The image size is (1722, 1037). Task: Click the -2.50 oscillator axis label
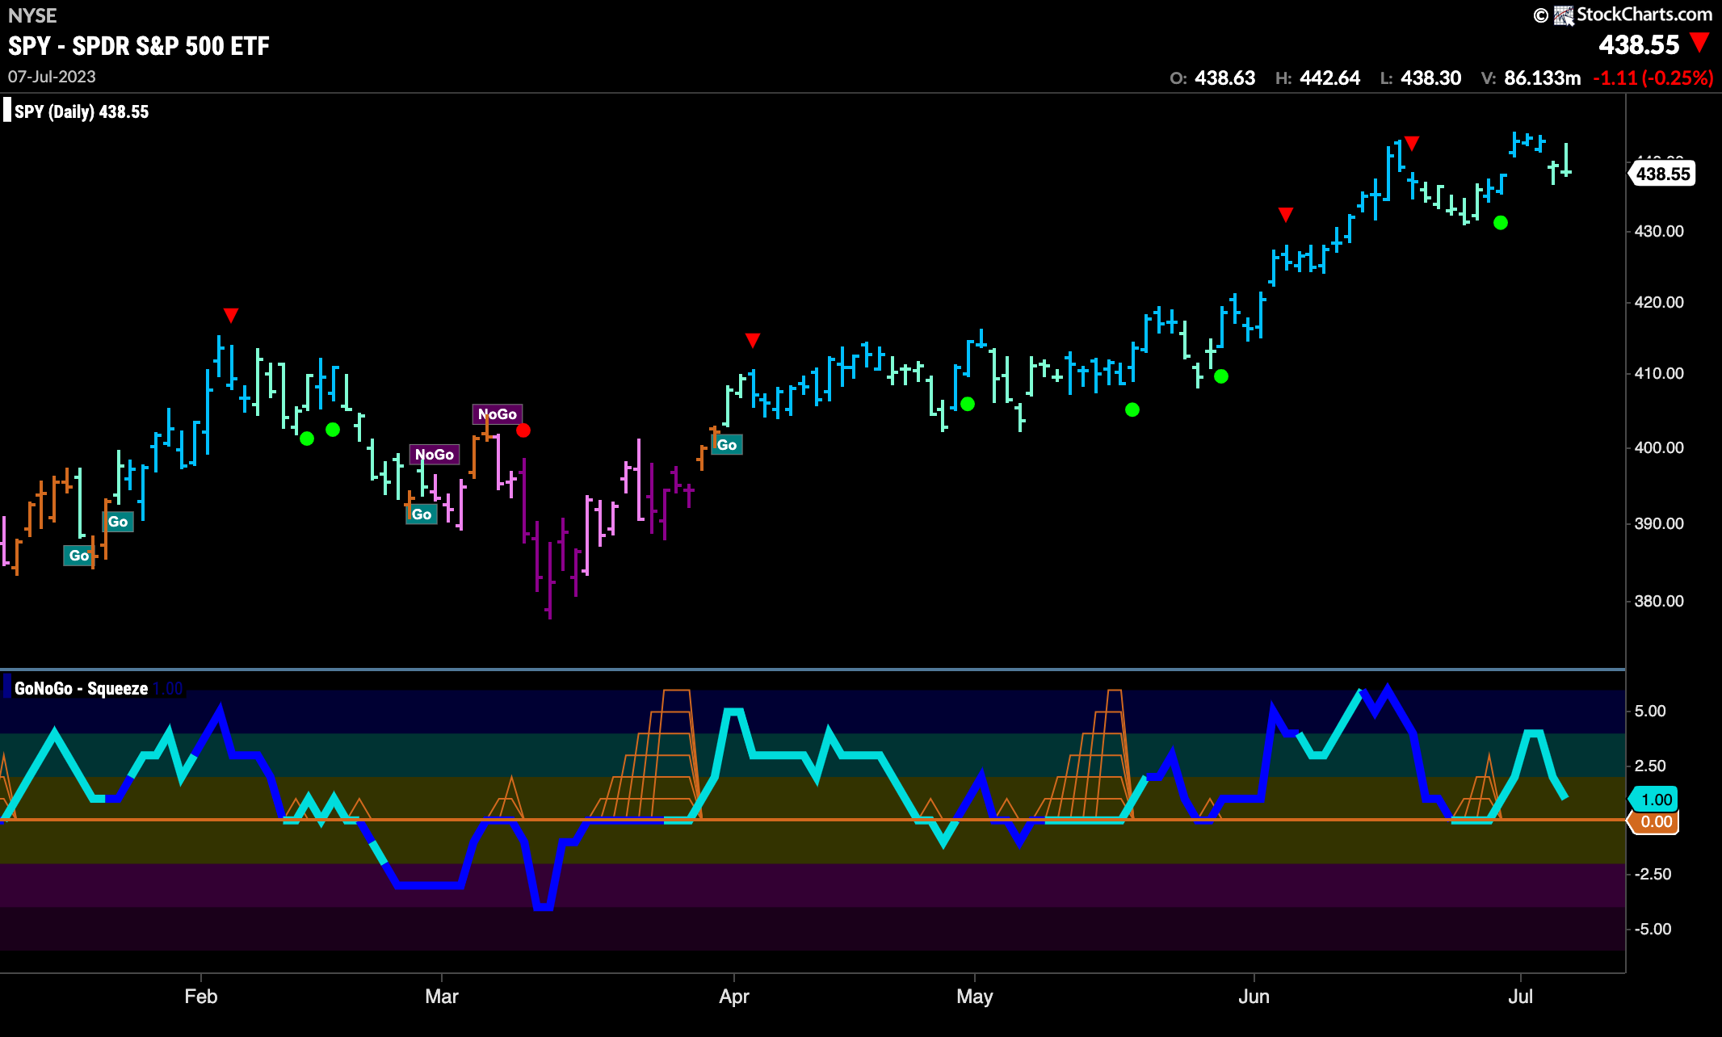pos(1653,875)
